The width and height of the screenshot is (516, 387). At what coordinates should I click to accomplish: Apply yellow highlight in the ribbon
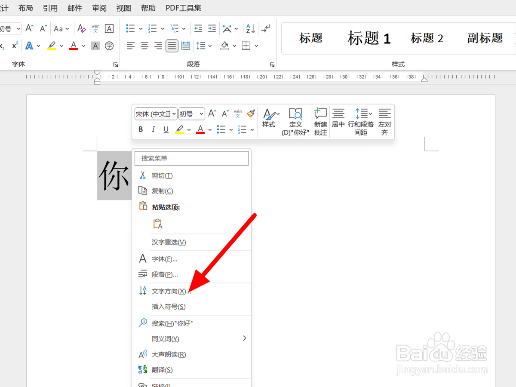(52, 46)
